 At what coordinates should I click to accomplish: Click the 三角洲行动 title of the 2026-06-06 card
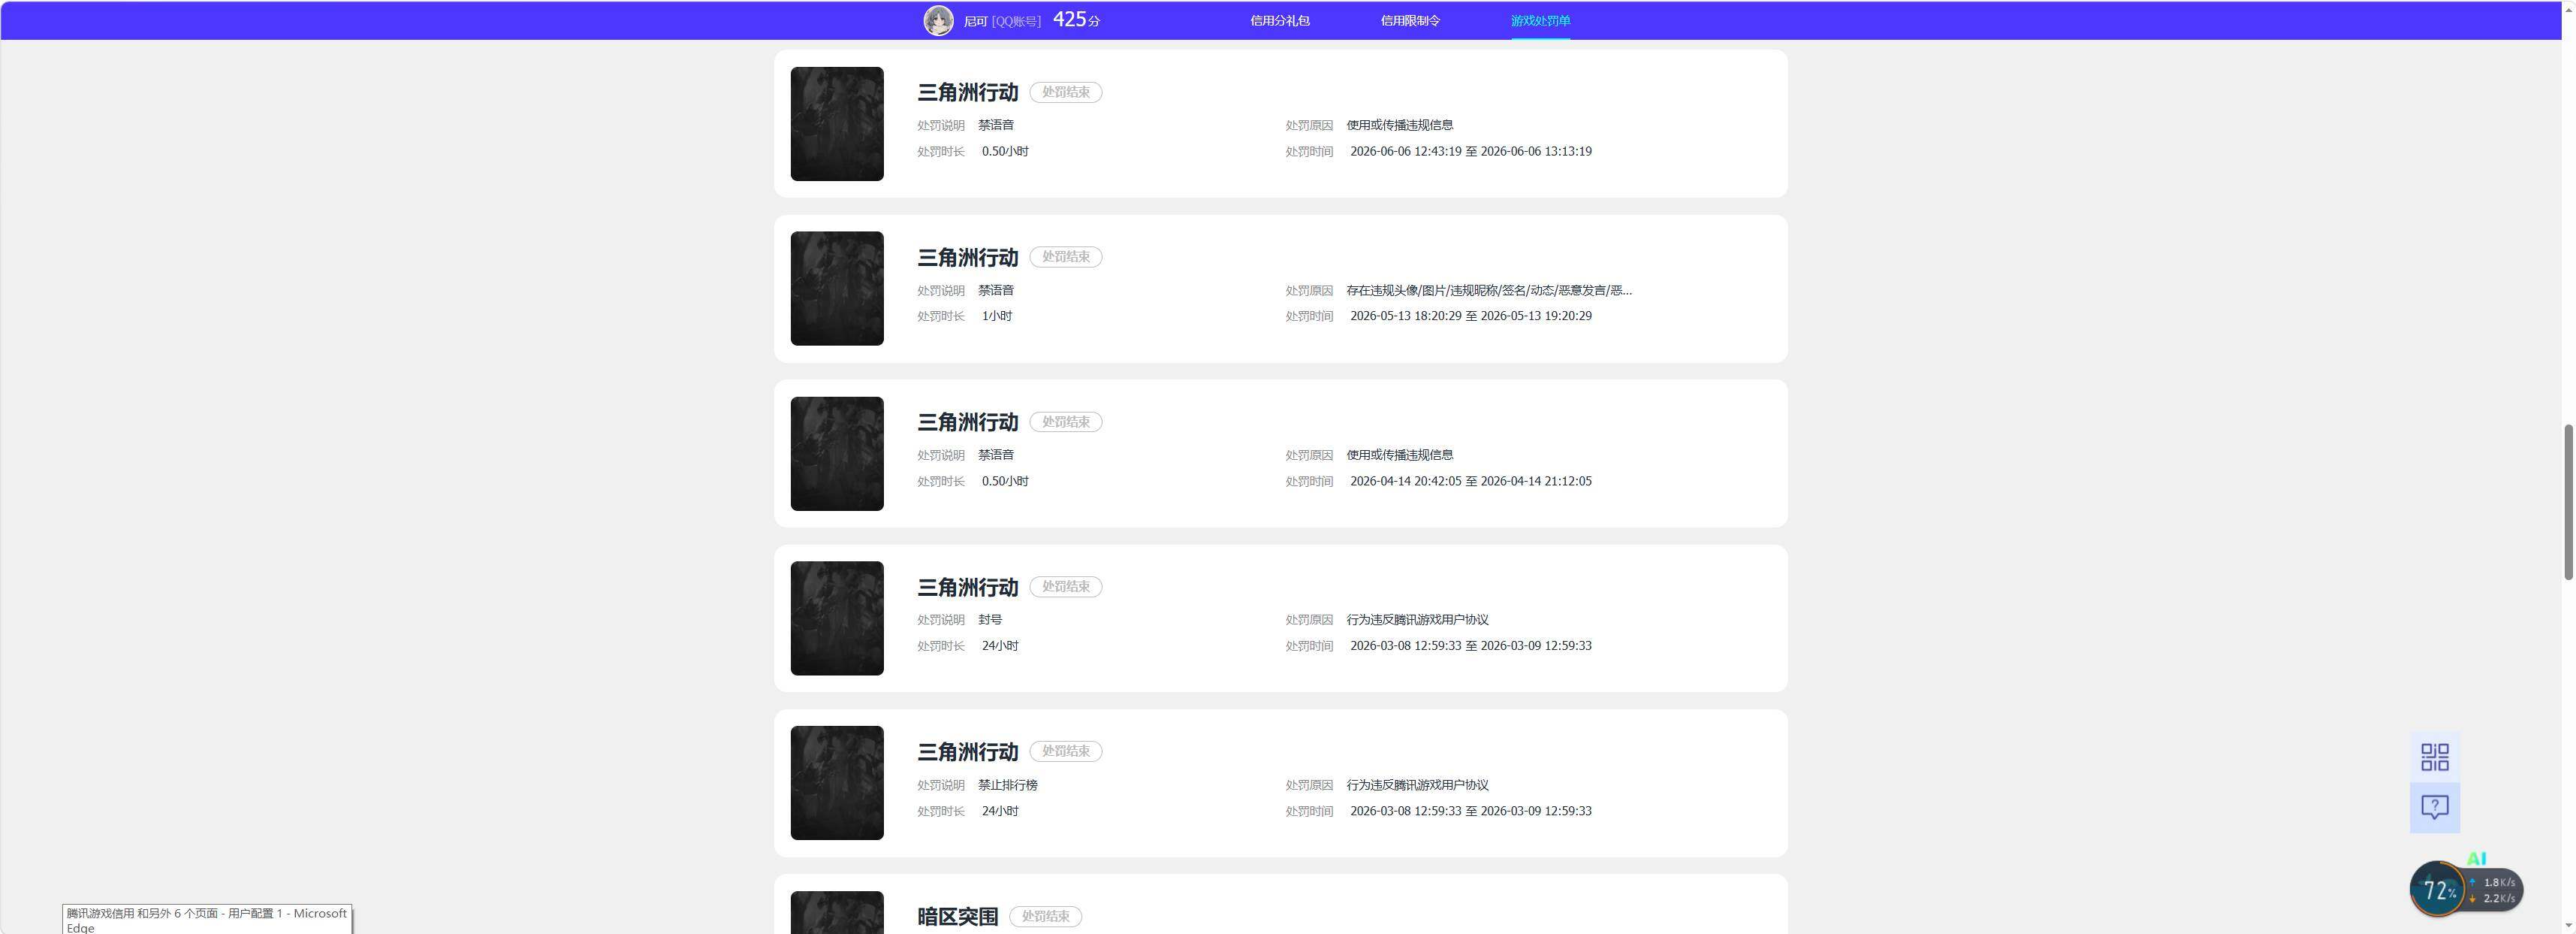(x=967, y=92)
